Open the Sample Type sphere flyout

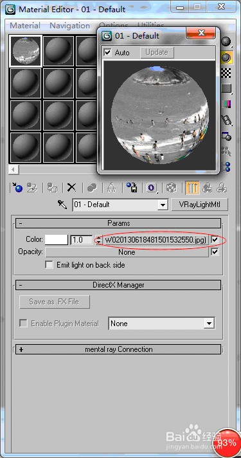click(226, 42)
